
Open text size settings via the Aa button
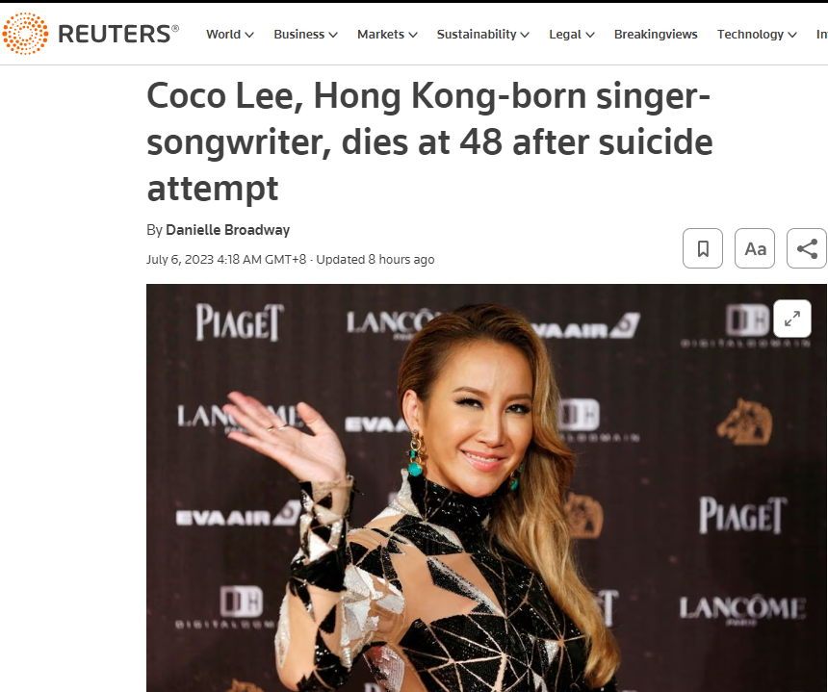click(x=755, y=248)
